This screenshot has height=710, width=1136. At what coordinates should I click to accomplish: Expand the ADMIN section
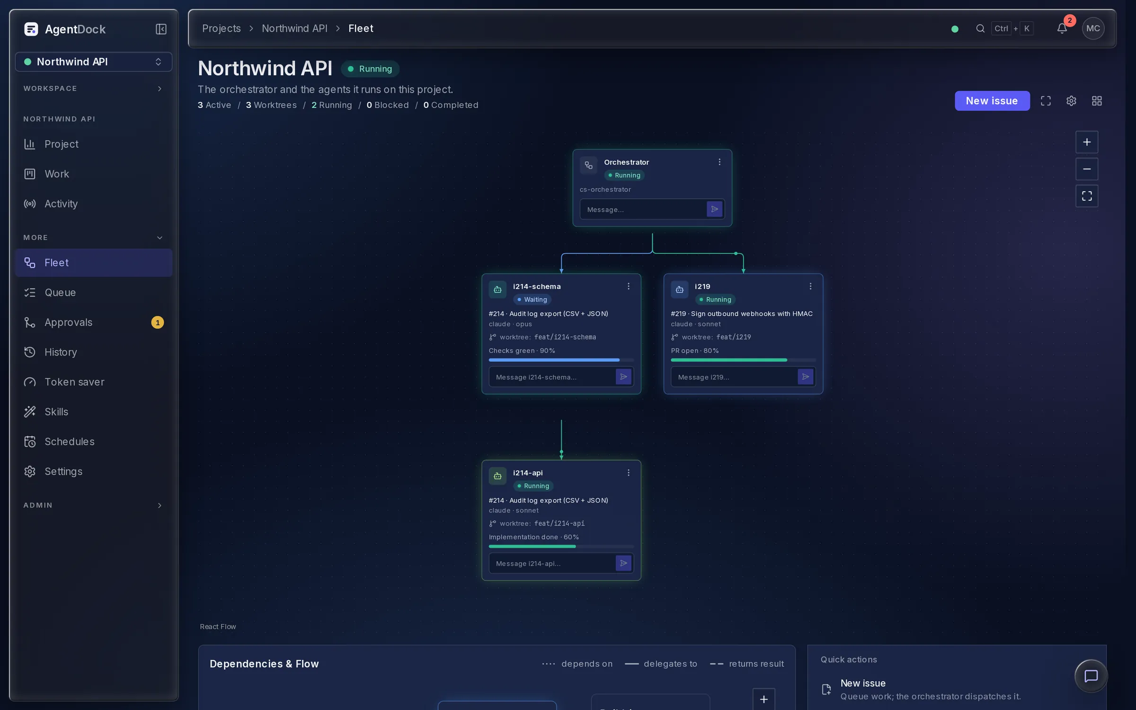pyautogui.click(x=94, y=506)
